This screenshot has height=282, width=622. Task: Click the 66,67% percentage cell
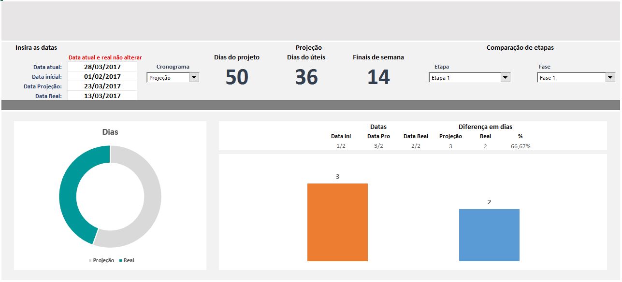[520, 146]
